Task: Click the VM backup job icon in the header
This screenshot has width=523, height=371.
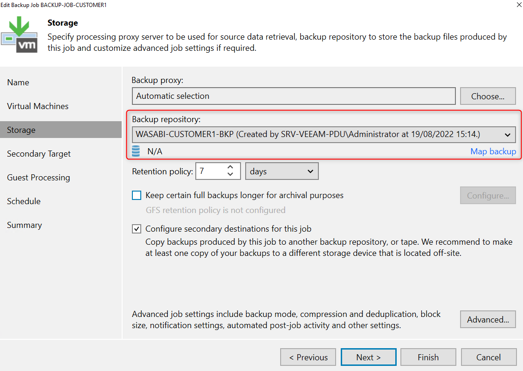Action: click(x=20, y=34)
